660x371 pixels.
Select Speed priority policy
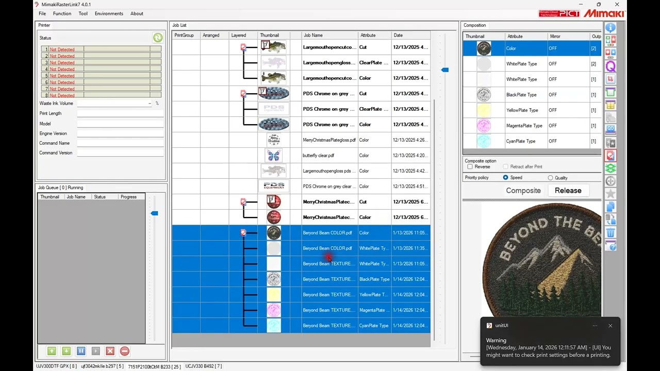pos(506,178)
